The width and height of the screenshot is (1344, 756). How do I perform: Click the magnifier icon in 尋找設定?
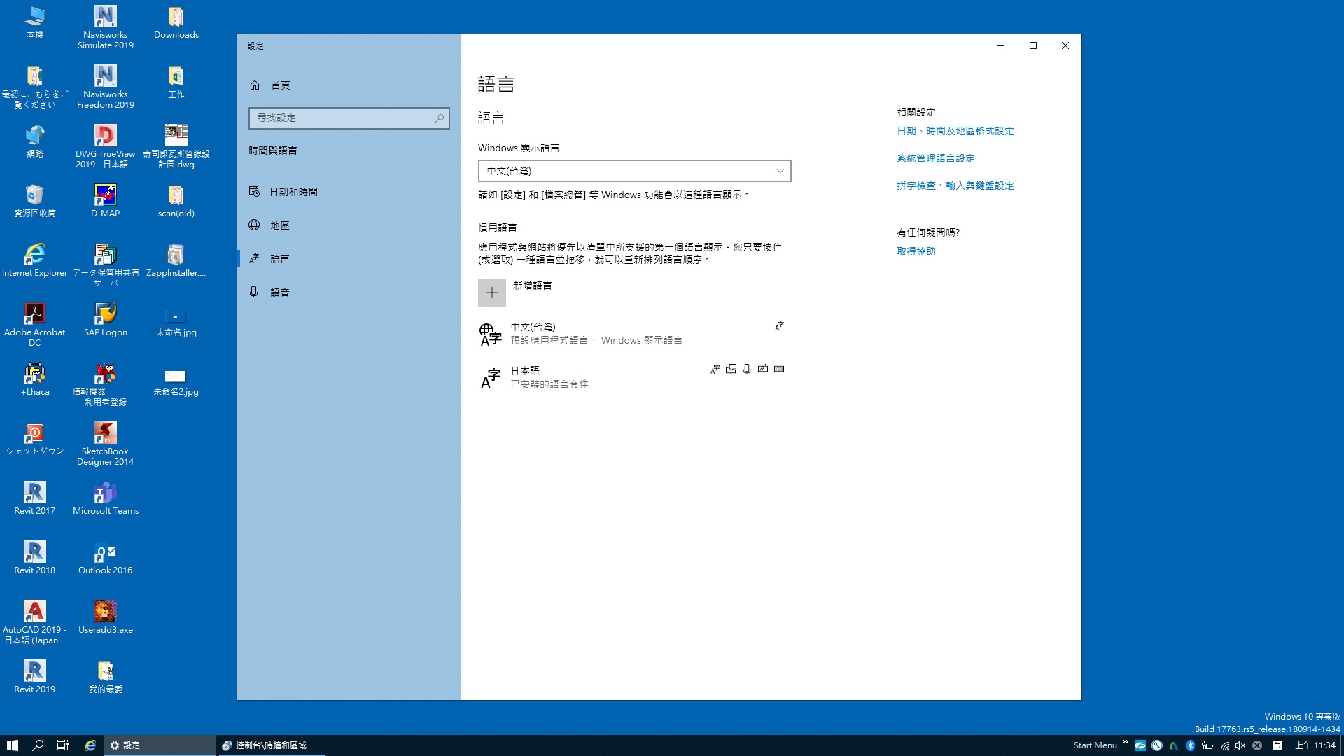point(440,118)
